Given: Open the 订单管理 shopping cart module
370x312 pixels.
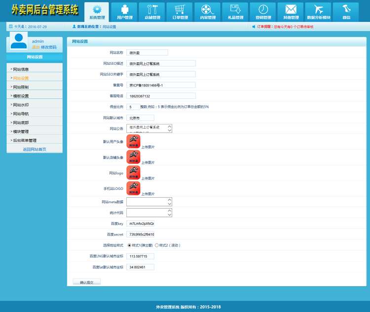Looking at the screenshot, I should (180, 12).
